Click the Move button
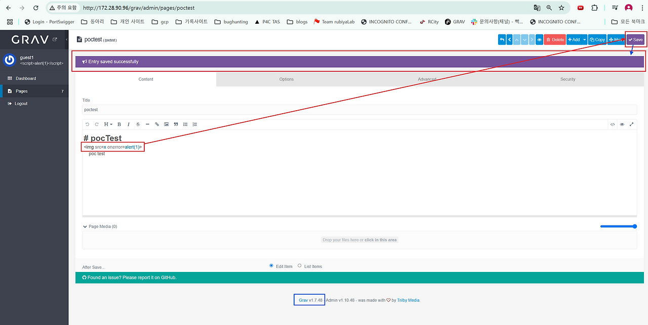 [x=616, y=39]
